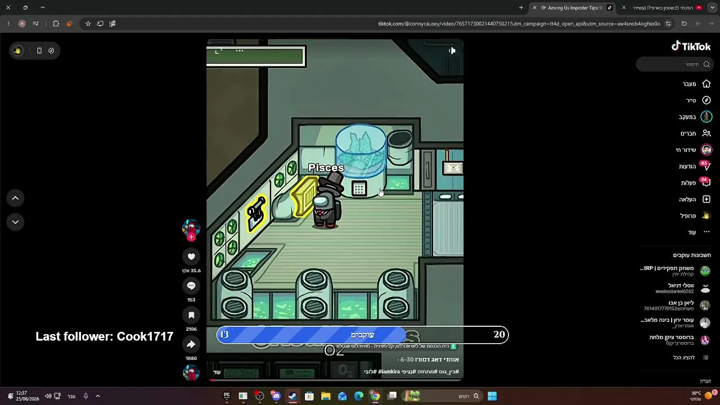Image resolution: width=720 pixels, height=405 pixels.
Task: Expand the להציג הכל following list
Action: point(691,357)
